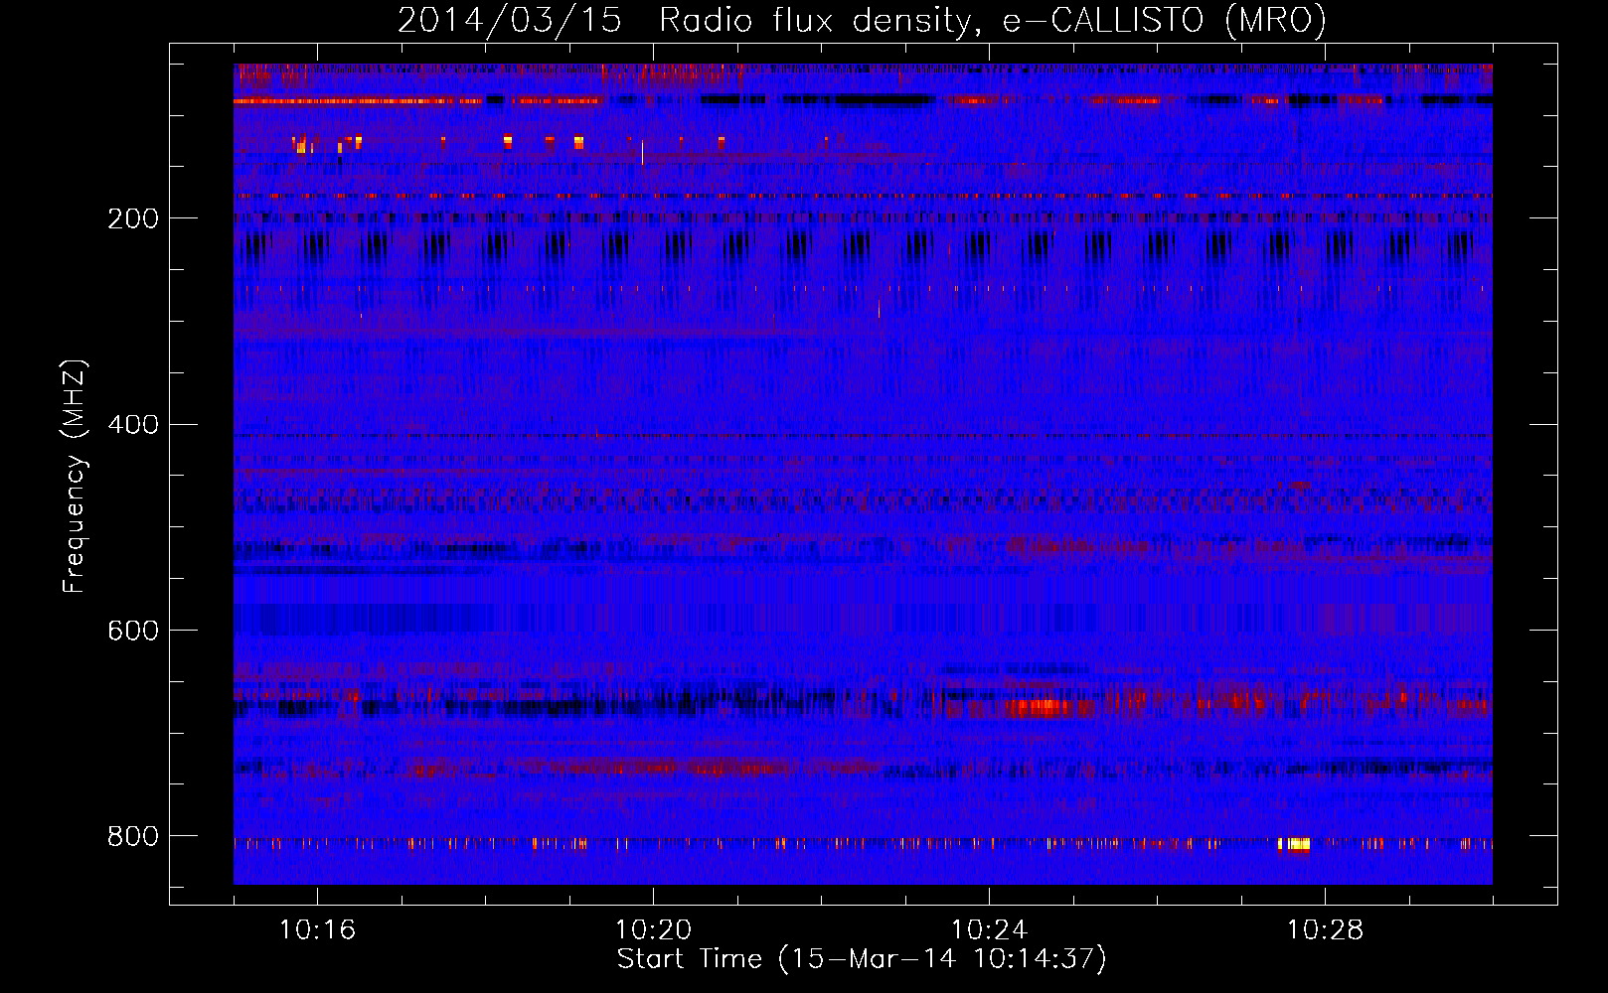
Task: Click the 'Start Time (15-Mar-14 10:14:37)' label
Action: coord(862,959)
